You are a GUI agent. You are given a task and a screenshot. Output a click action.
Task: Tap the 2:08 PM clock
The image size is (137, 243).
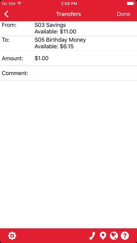69,4
